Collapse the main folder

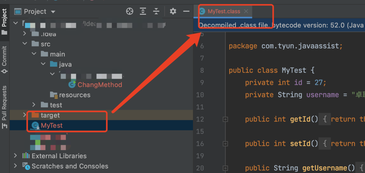34,54
